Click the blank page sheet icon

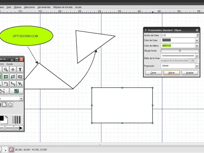(x=4, y=104)
